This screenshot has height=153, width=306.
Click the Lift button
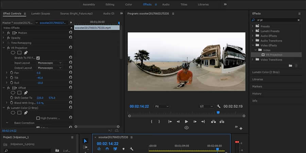[213, 122]
